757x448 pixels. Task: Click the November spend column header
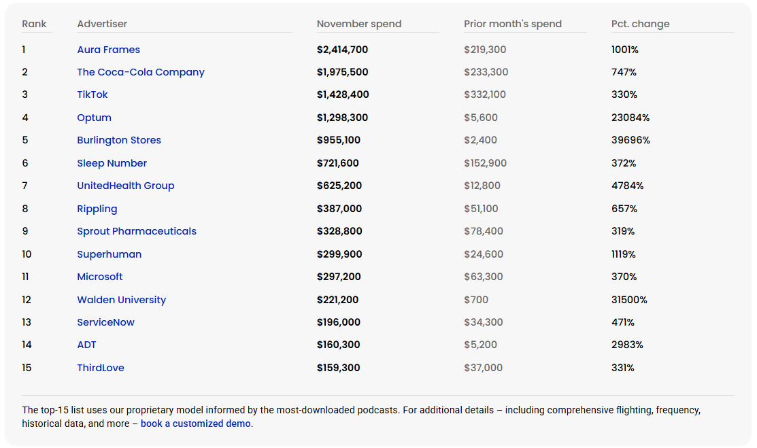(358, 24)
